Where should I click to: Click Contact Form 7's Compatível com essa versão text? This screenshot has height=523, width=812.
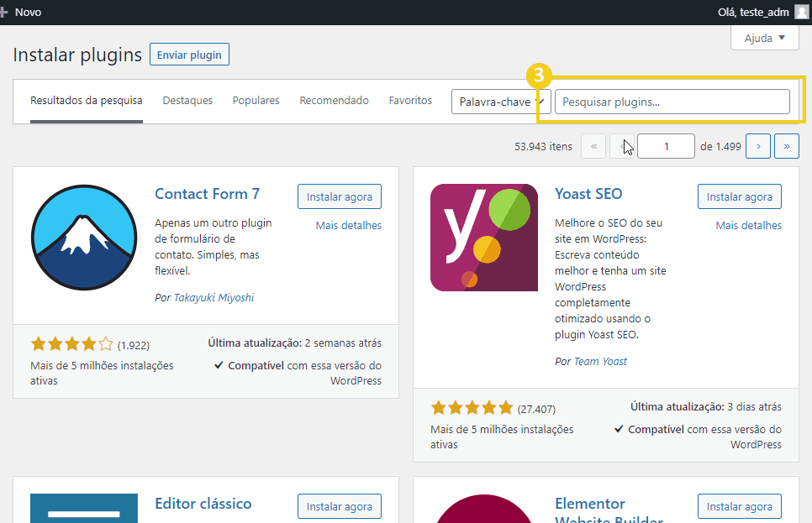[298, 373]
